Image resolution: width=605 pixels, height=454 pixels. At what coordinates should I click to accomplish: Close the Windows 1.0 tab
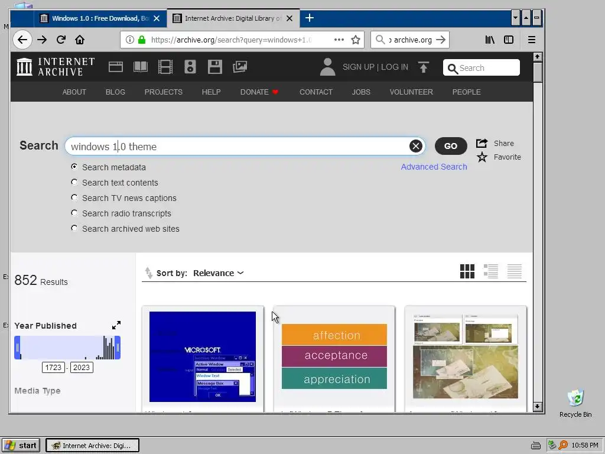tap(157, 18)
